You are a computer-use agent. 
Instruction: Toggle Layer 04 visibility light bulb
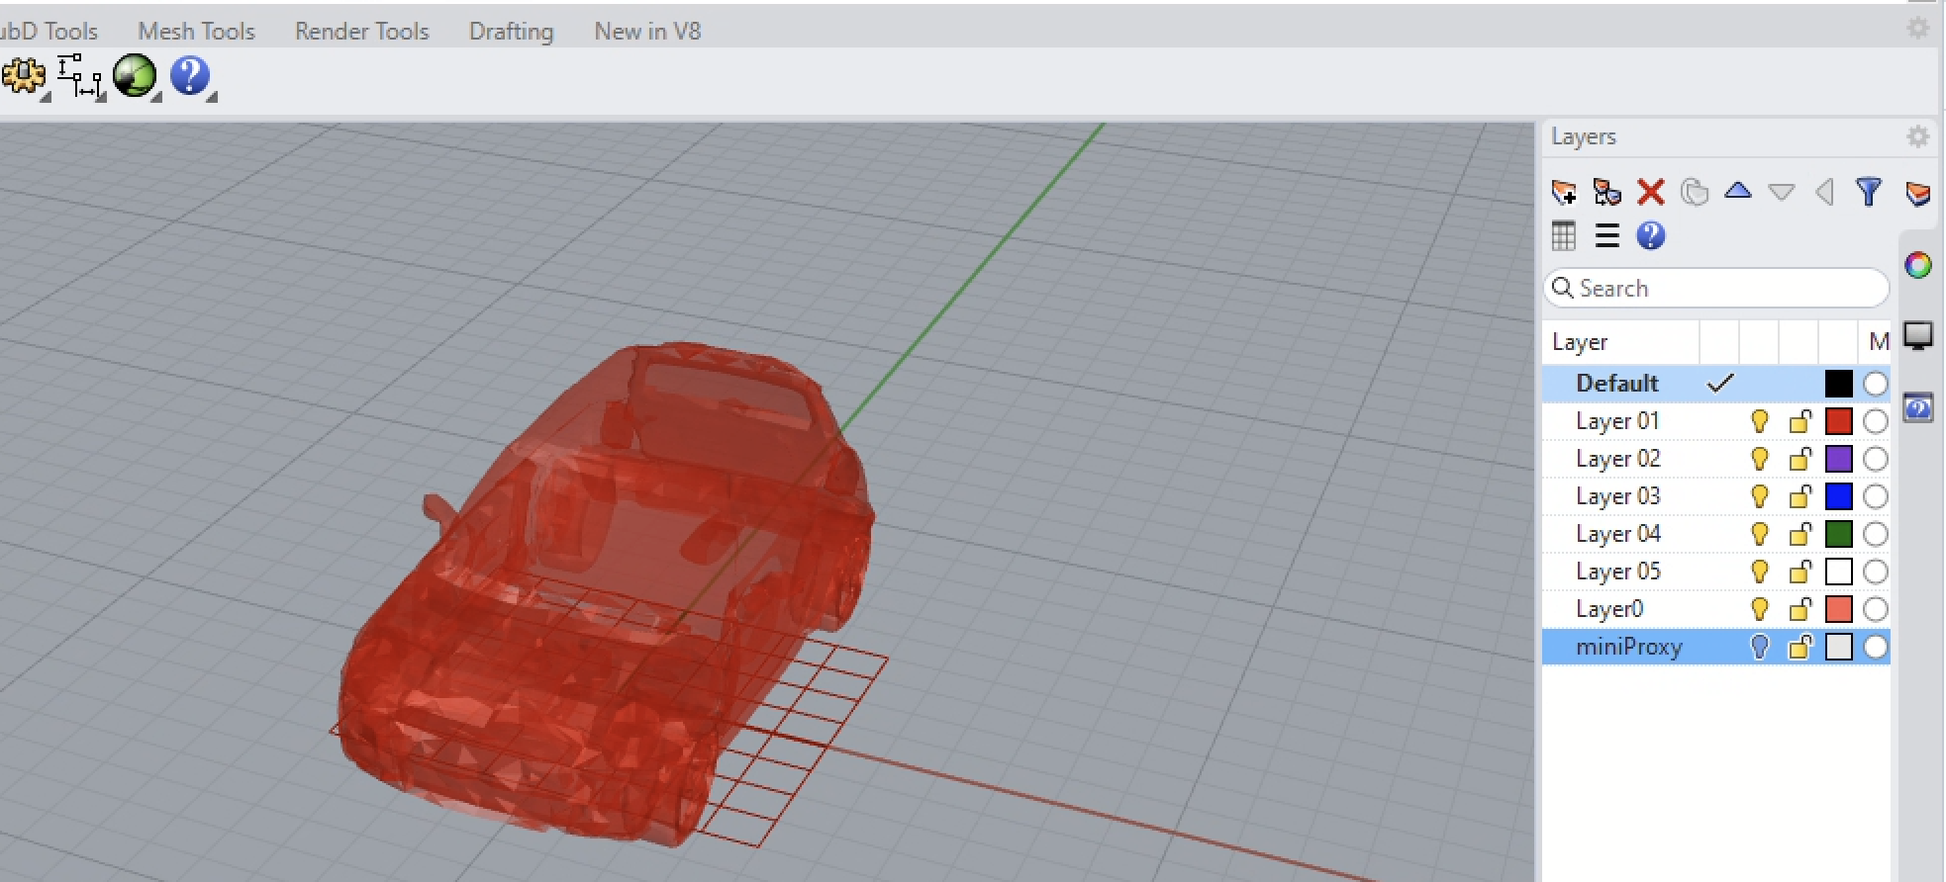(x=1759, y=534)
